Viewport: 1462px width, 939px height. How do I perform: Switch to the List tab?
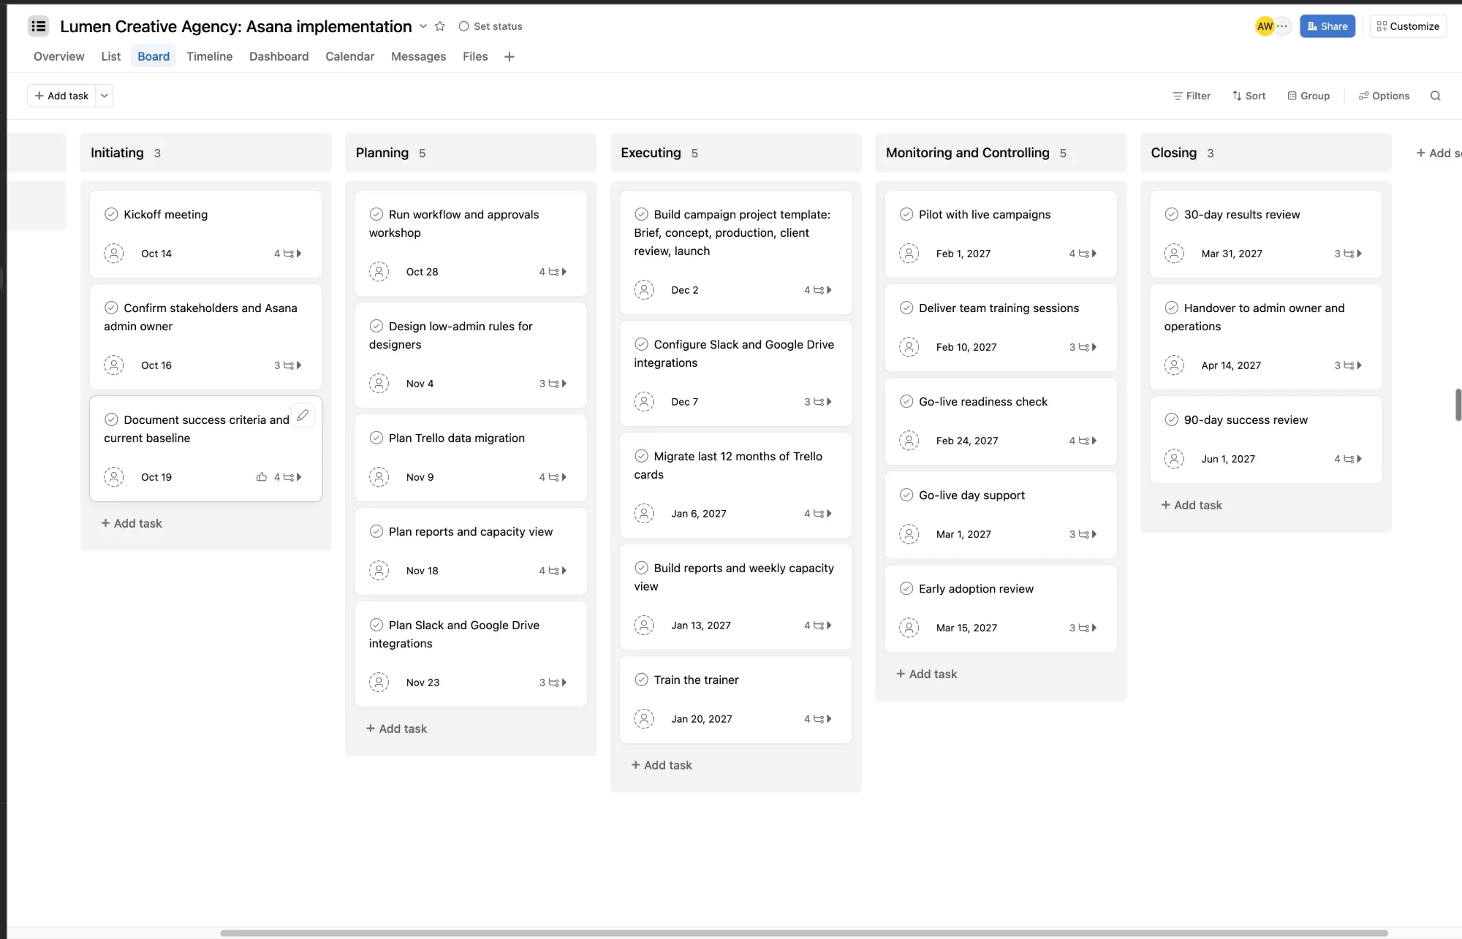pyautogui.click(x=111, y=56)
